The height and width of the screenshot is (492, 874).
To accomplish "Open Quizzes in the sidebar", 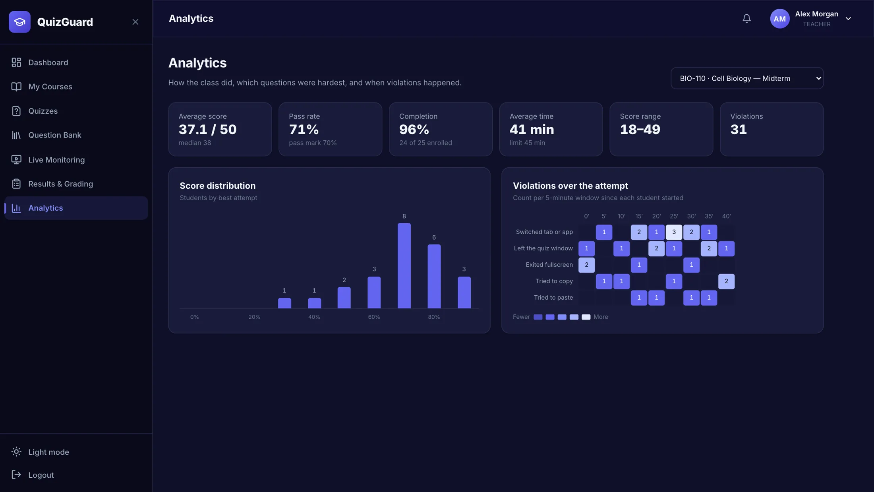I will click(76, 111).
